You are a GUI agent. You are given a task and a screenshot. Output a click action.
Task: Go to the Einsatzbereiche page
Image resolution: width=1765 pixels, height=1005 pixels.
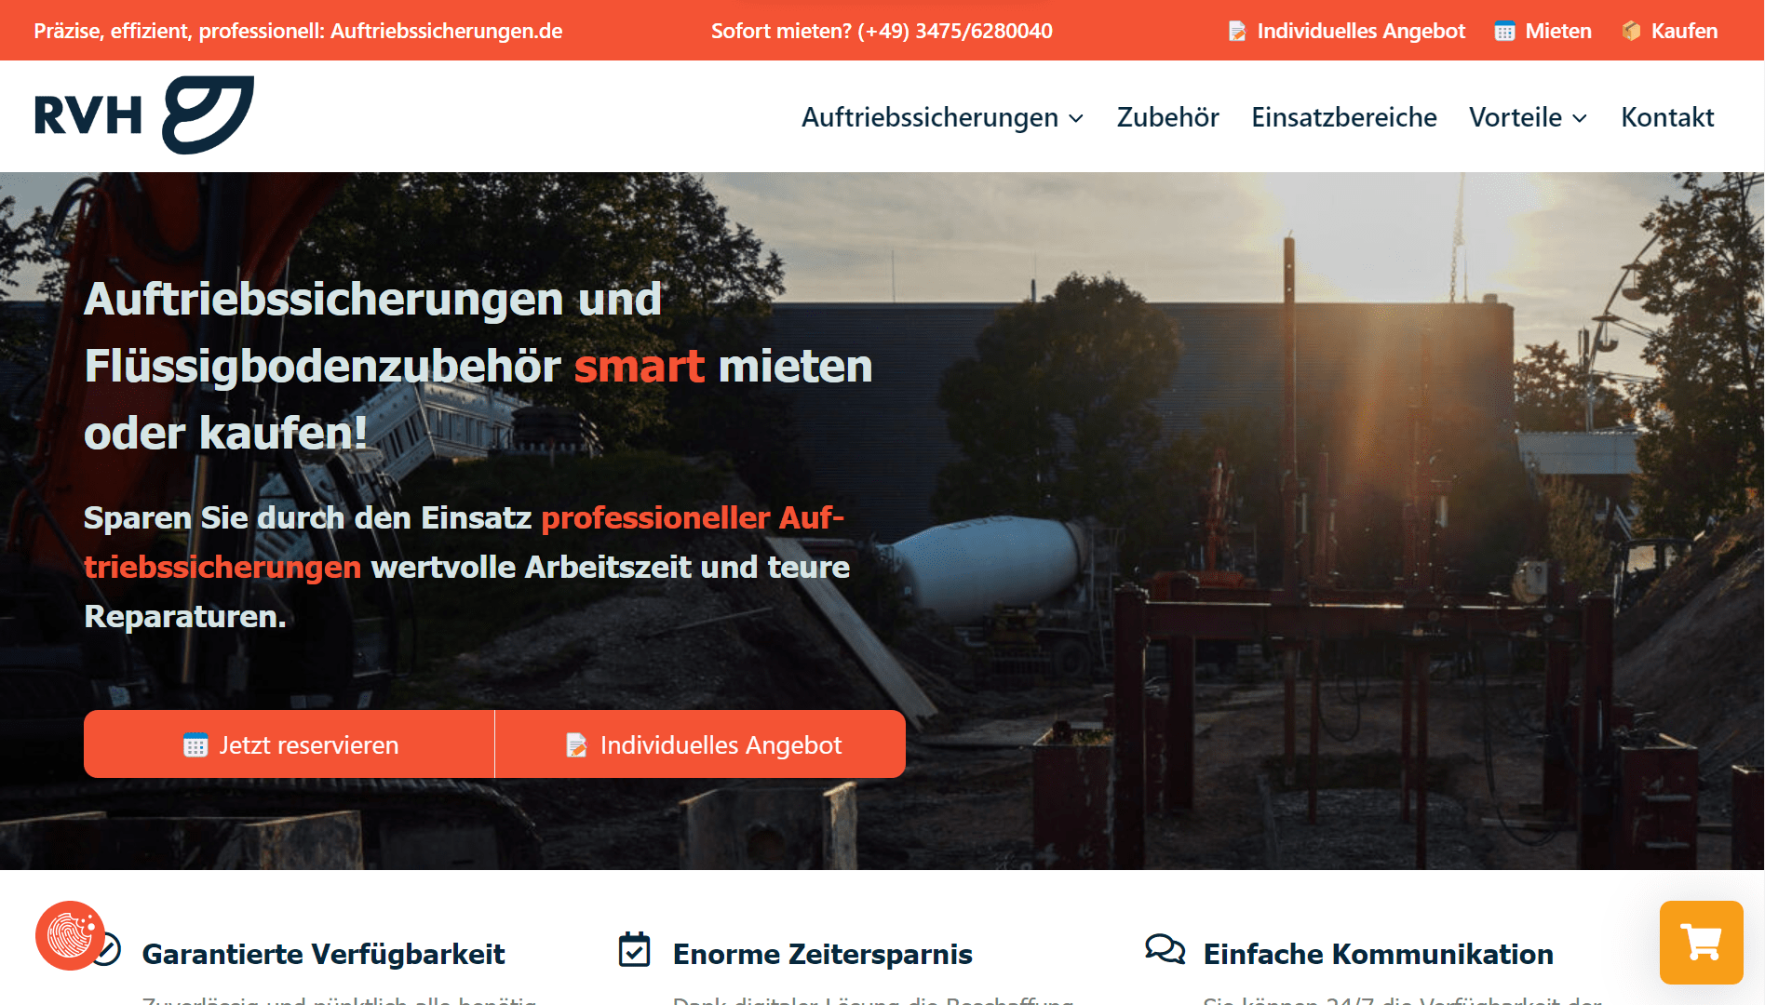point(1343,117)
